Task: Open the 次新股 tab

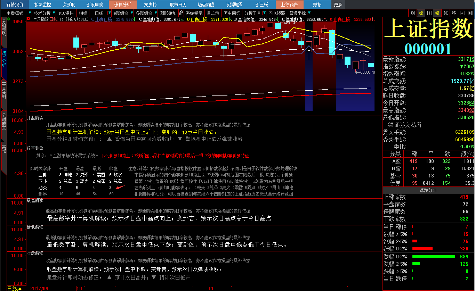Action: 69,5
